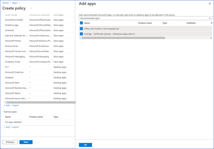Close the Add apps panel

[210, 4]
